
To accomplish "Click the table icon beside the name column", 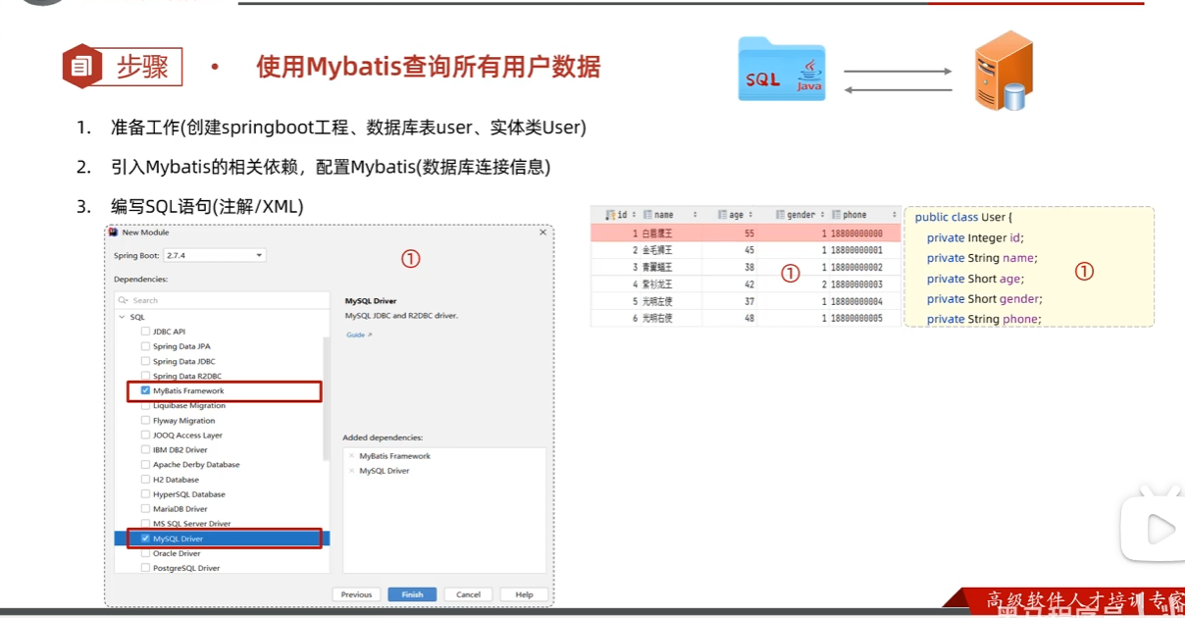I will [646, 214].
